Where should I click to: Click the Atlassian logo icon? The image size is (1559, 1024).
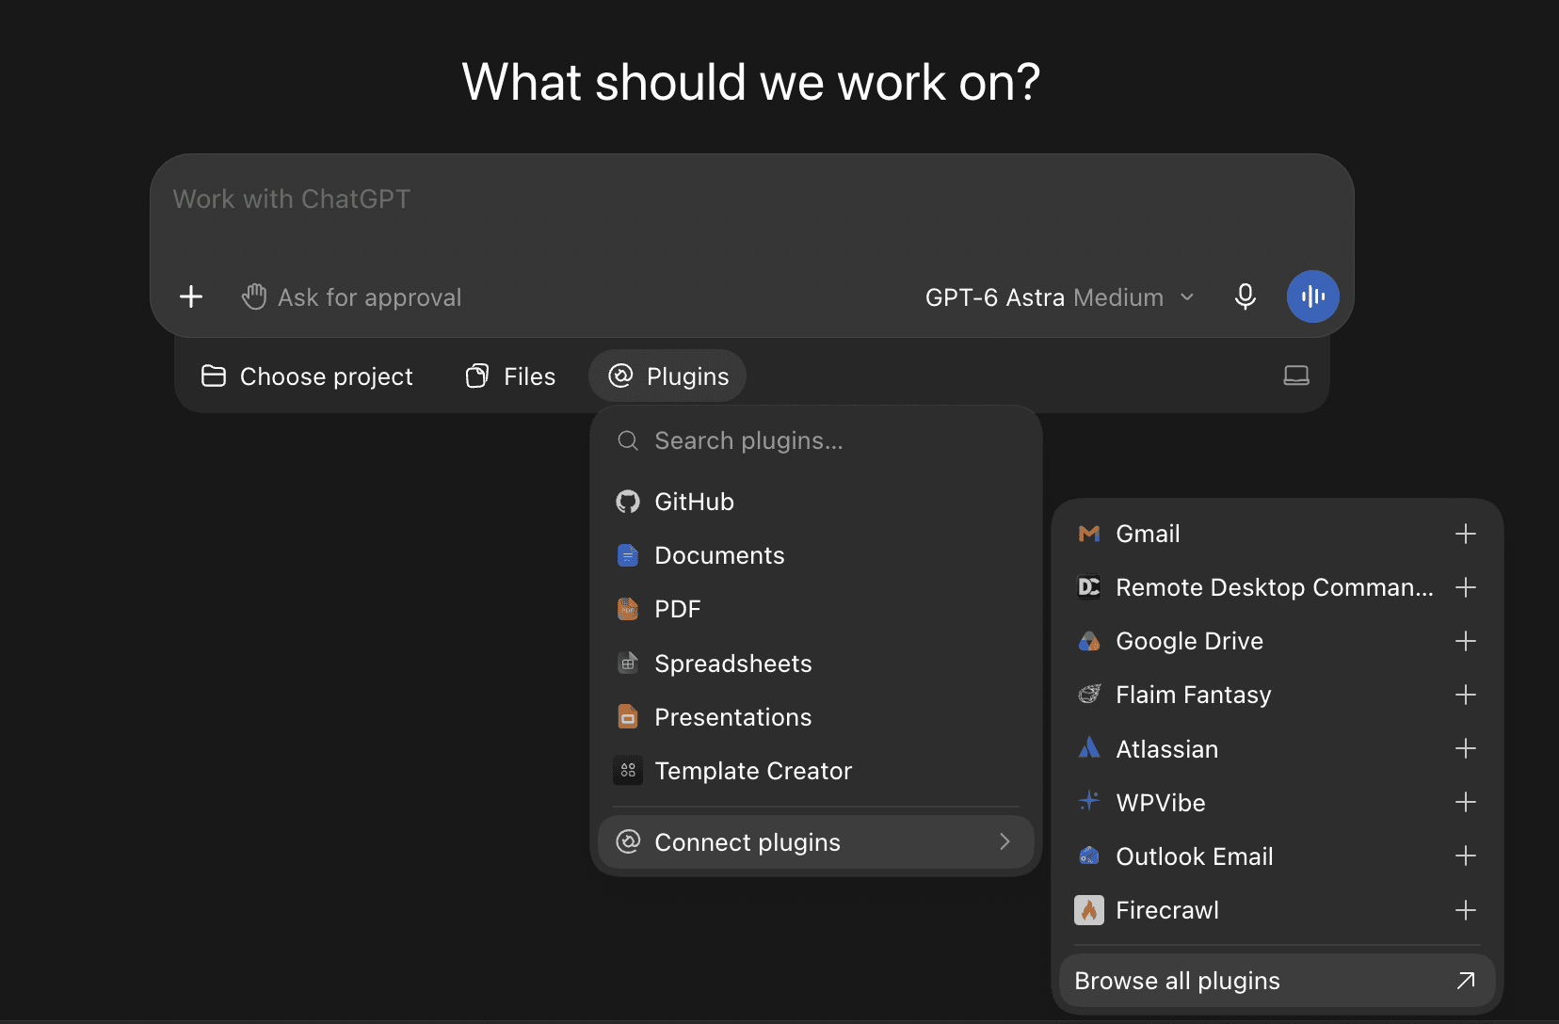tap(1089, 748)
